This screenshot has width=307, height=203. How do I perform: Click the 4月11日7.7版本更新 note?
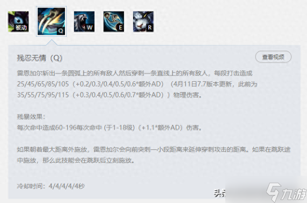point(203,84)
